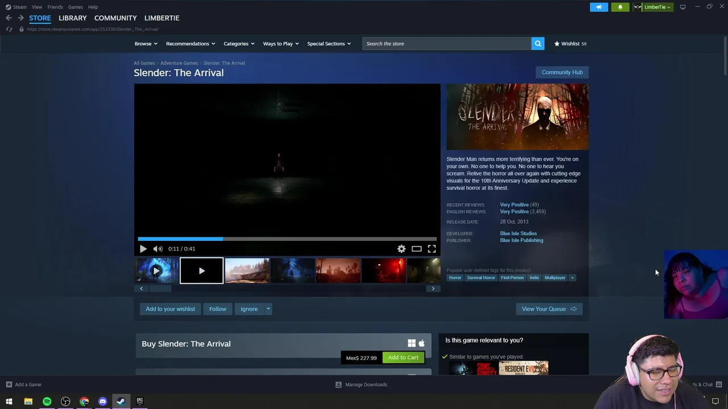The image size is (728, 409).
Task: Open the Help menu
Action: coord(93,7)
